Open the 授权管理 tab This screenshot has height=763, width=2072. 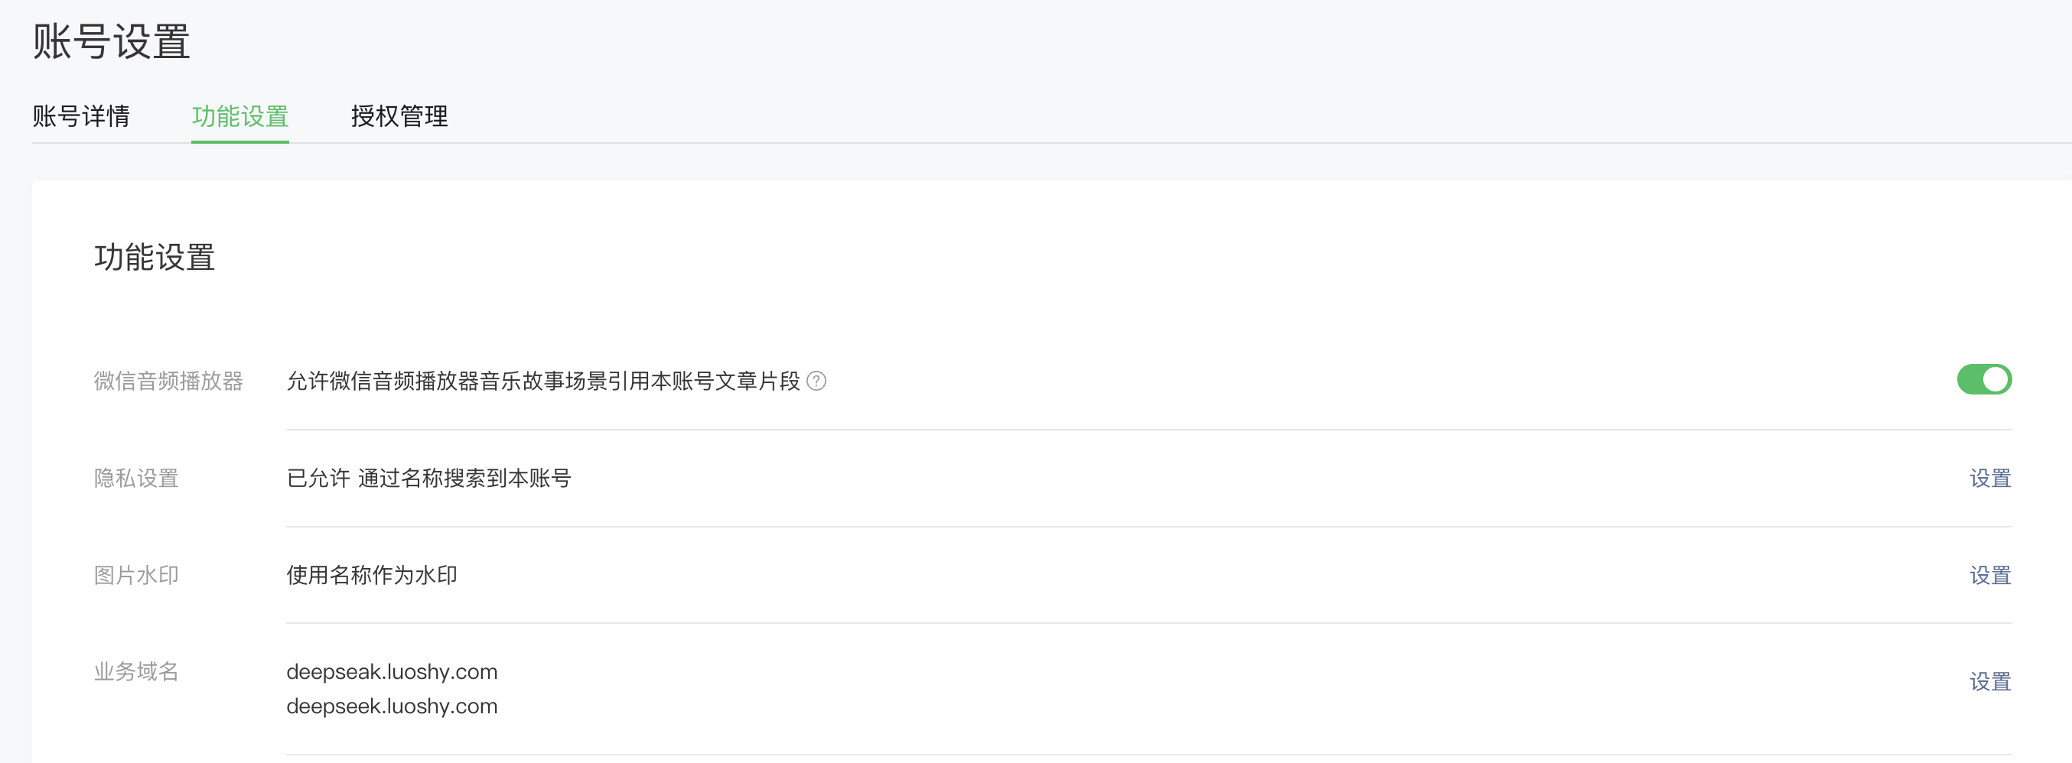(x=399, y=116)
